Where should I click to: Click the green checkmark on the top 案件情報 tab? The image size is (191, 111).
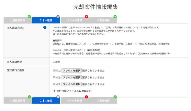[115, 17]
